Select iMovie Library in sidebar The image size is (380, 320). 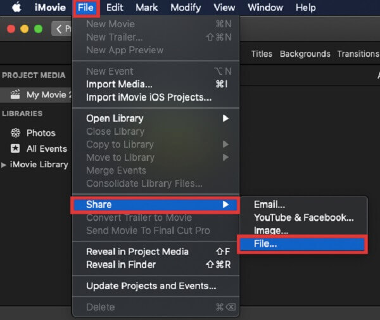coord(39,165)
